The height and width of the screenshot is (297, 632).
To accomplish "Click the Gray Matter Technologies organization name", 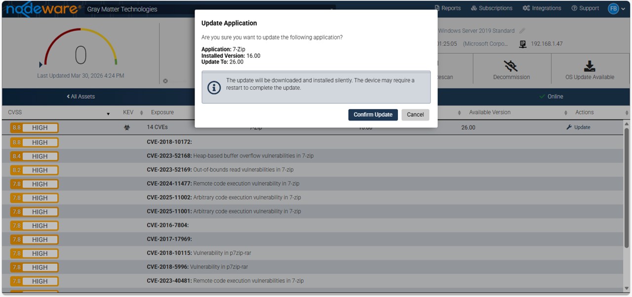I will click(122, 9).
